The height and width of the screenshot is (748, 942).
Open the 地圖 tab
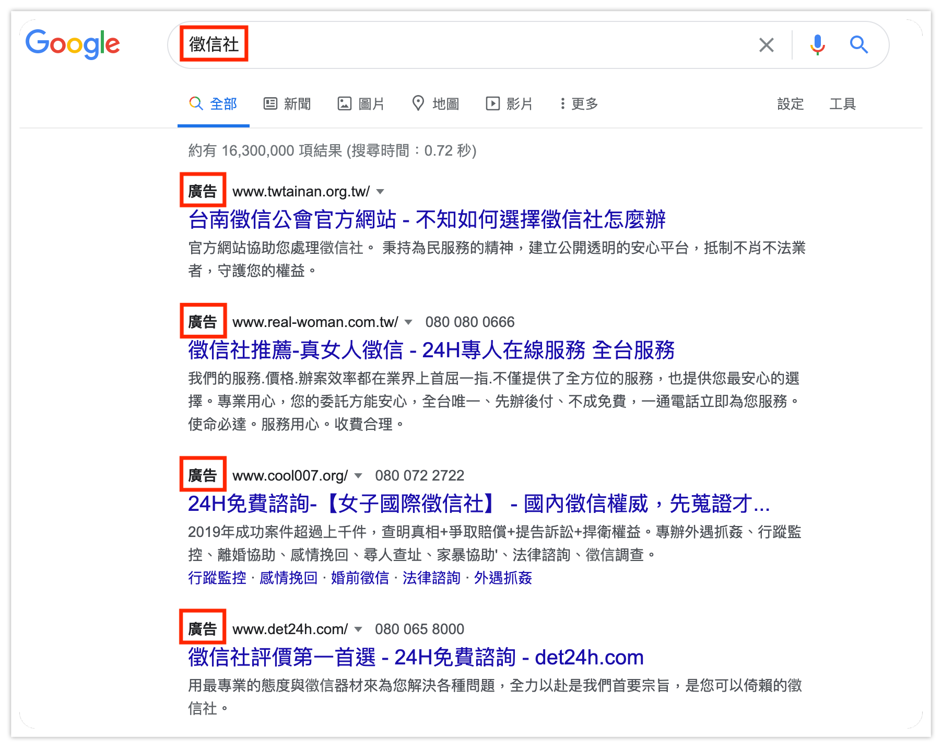tap(435, 104)
